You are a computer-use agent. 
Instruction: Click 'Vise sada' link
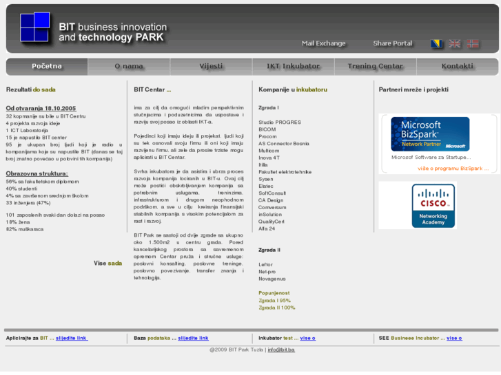[x=108, y=264]
